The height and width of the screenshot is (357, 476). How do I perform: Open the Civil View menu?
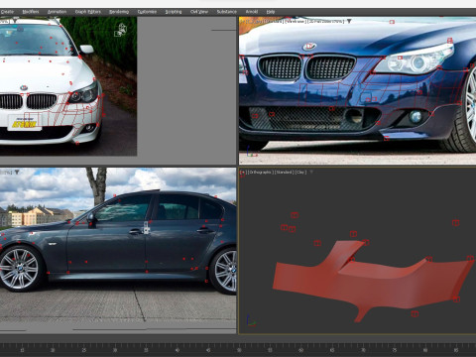[199, 12]
